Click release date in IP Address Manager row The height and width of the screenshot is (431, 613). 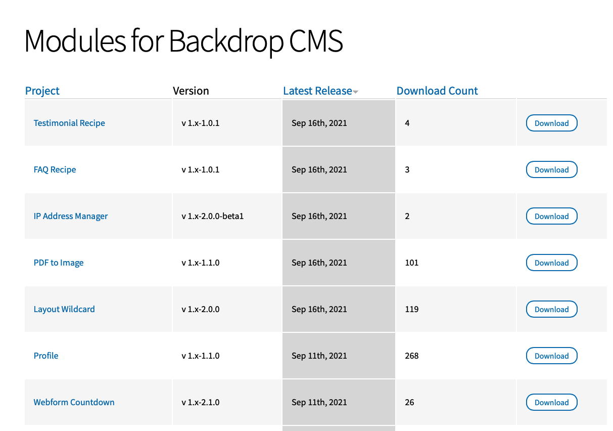(319, 216)
